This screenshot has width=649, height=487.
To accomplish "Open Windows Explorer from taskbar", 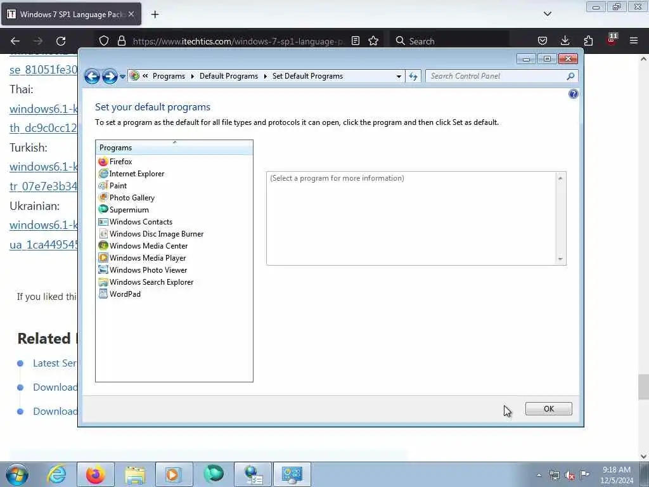I will click(x=135, y=474).
